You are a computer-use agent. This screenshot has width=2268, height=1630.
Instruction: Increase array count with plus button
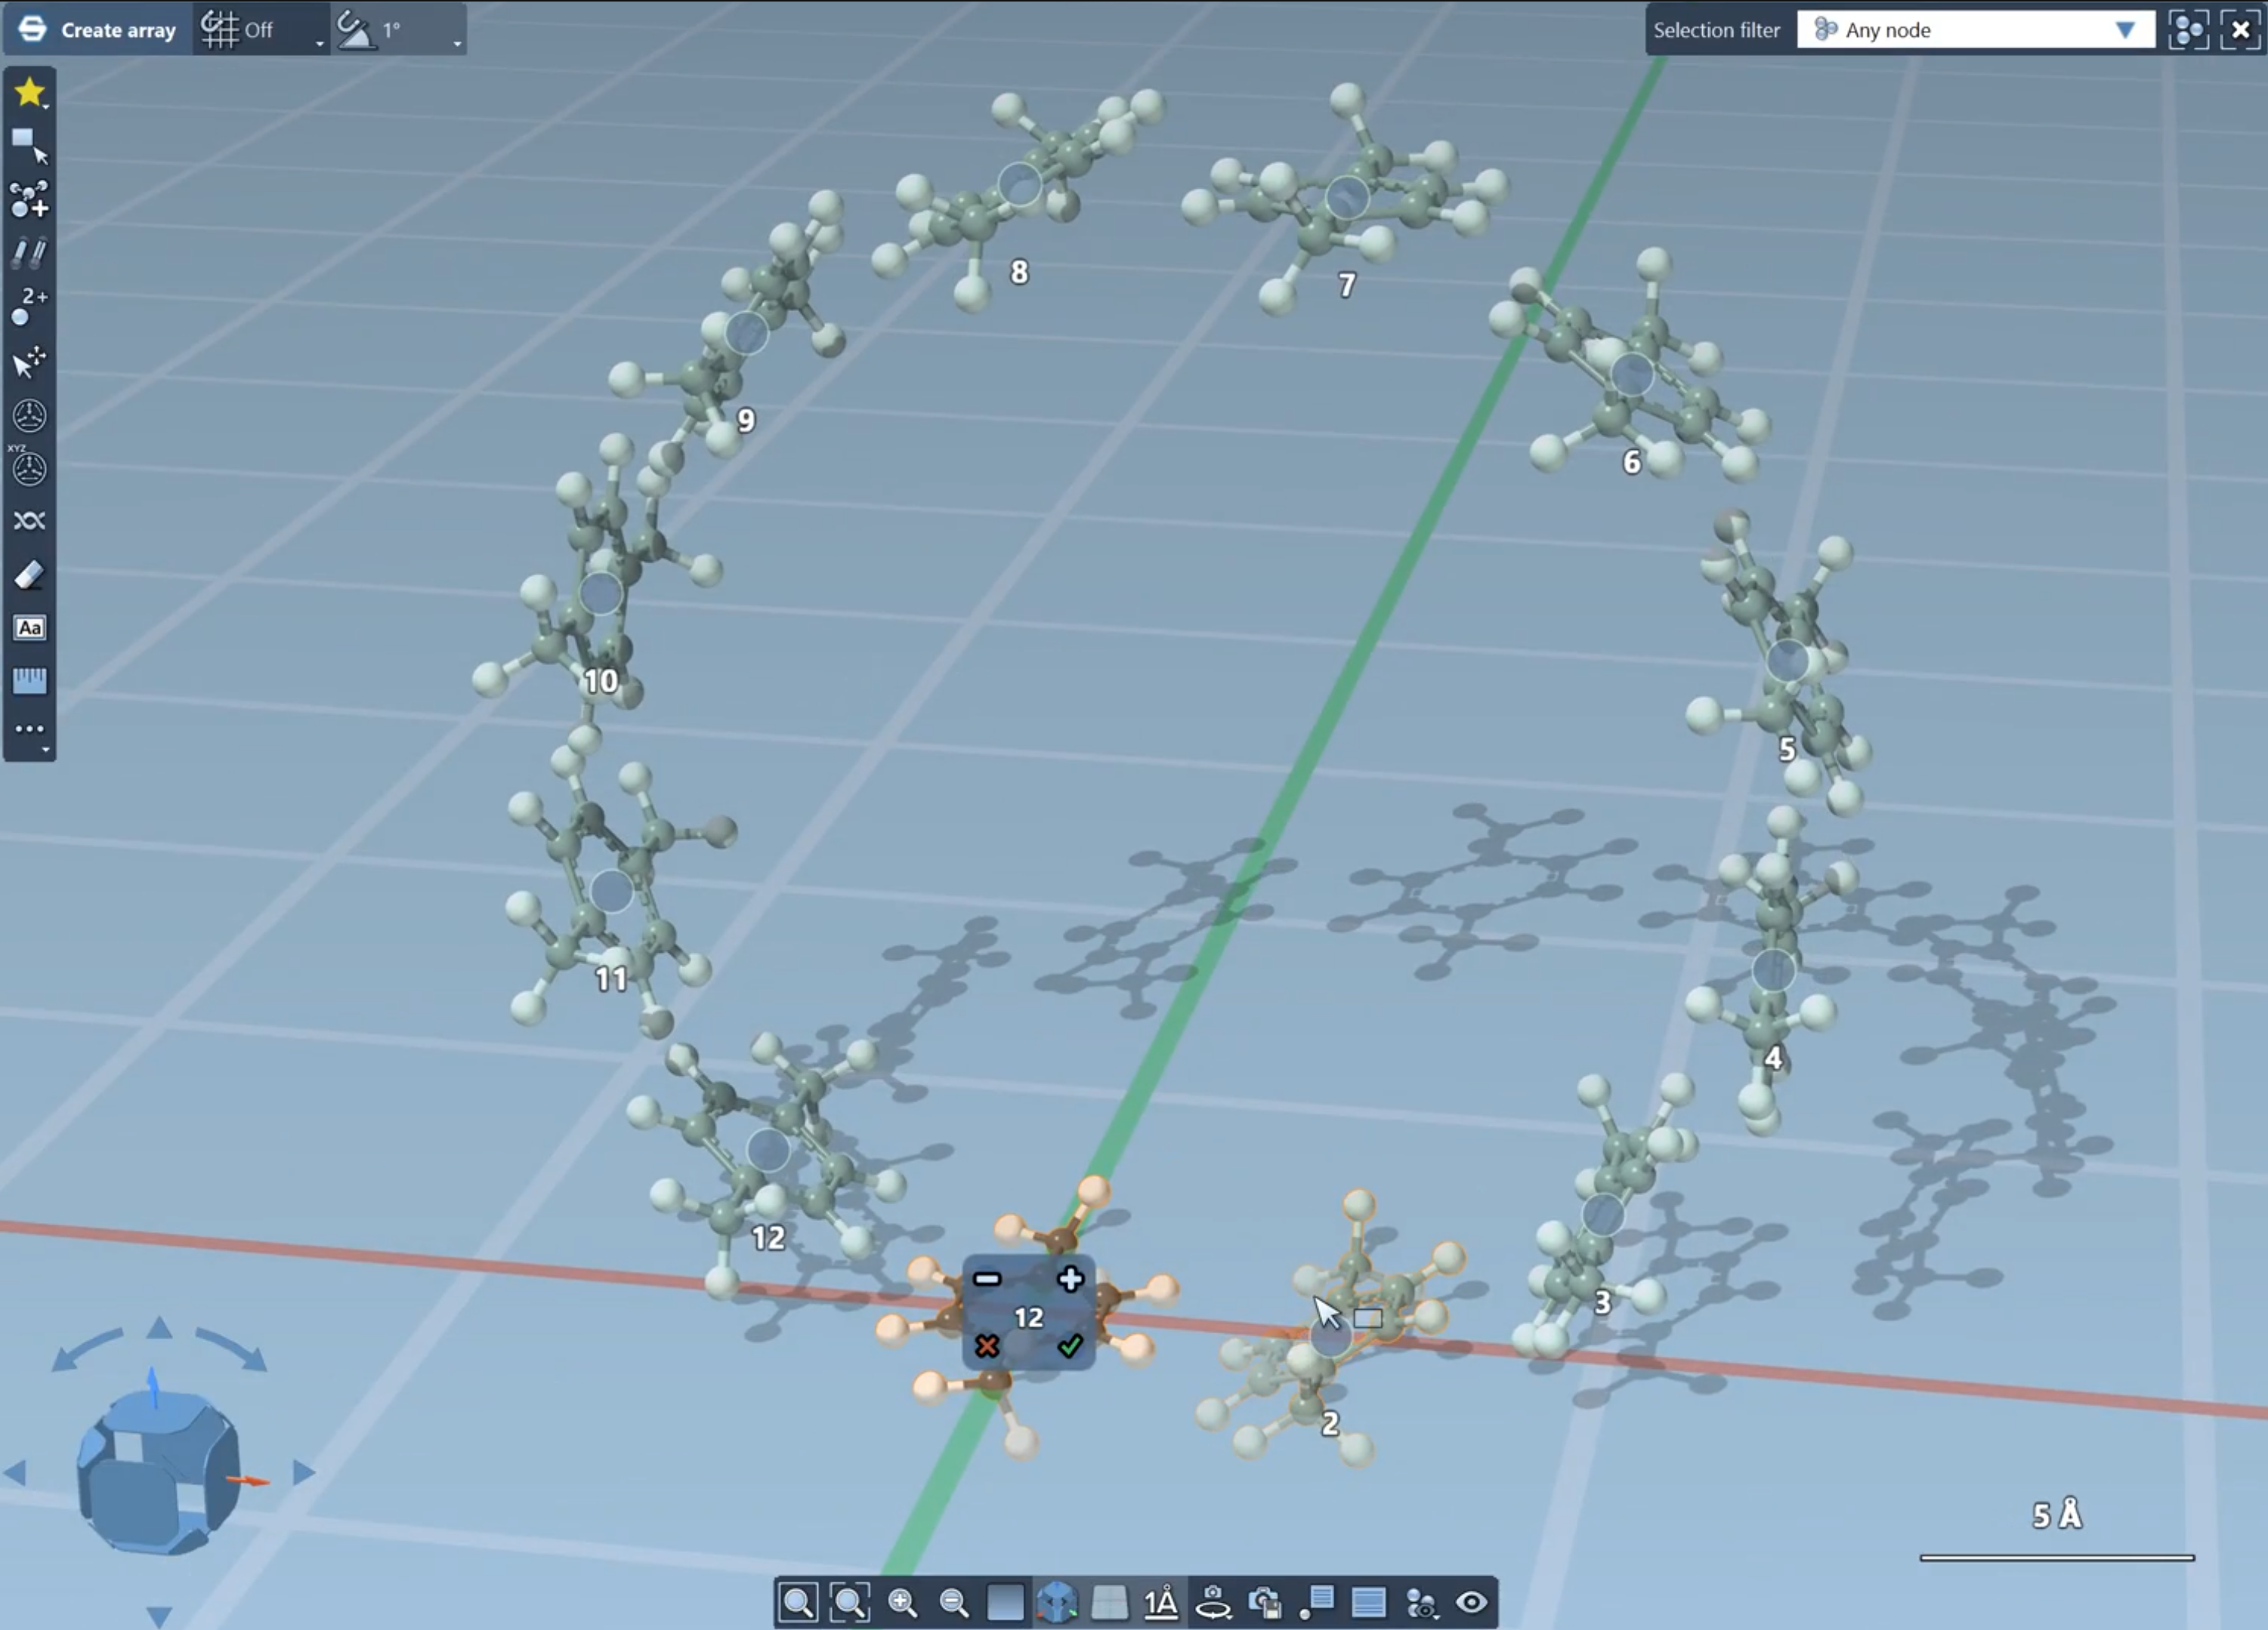1070,1278
